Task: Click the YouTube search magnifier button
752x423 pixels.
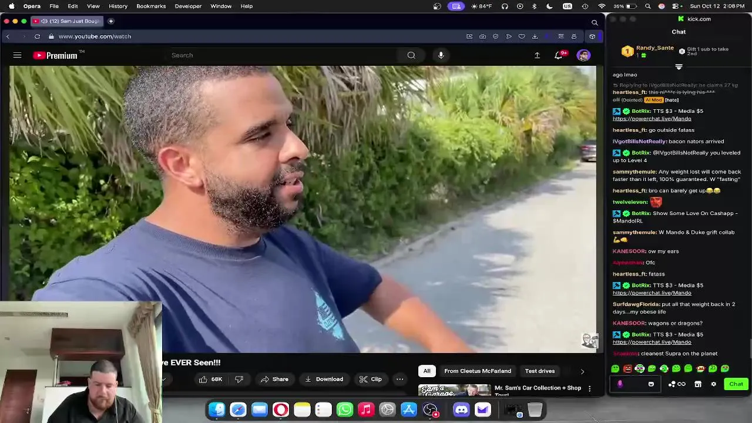Action: click(x=411, y=55)
